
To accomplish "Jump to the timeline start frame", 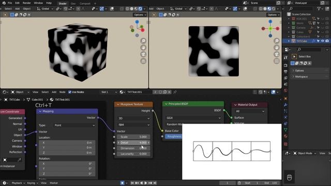I will [x=132, y=183].
